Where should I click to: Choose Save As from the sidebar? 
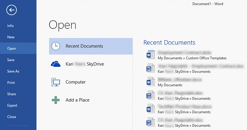click(13, 71)
